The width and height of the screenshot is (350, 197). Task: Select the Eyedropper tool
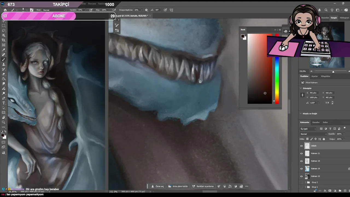pos(4,50)
